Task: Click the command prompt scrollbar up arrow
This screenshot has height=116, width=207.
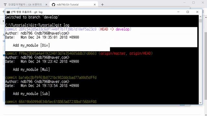Action: [201, 17]
